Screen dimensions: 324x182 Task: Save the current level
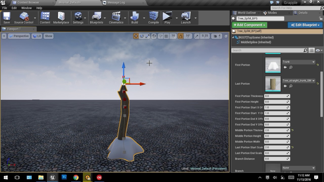[x=7, y=18]
